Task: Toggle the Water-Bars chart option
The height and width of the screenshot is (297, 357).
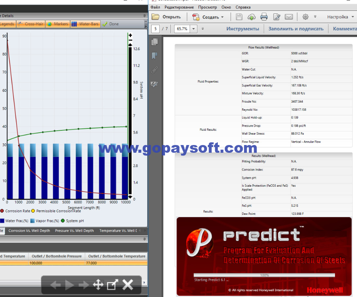Action: [85, 24]
